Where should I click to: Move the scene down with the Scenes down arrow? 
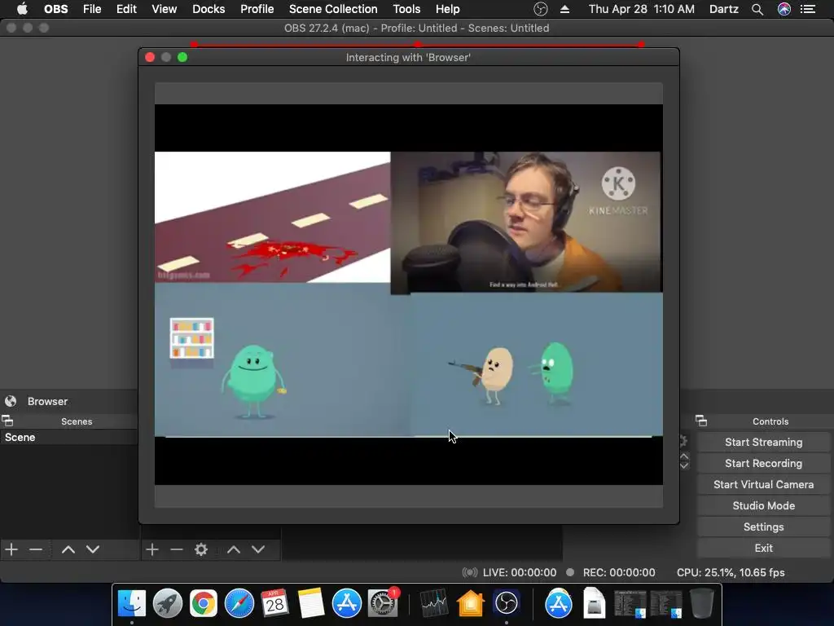pos(93,549)
